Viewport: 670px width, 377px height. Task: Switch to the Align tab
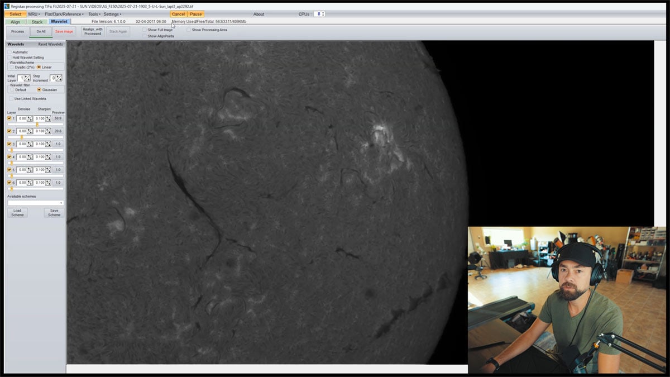pos(15,21)
